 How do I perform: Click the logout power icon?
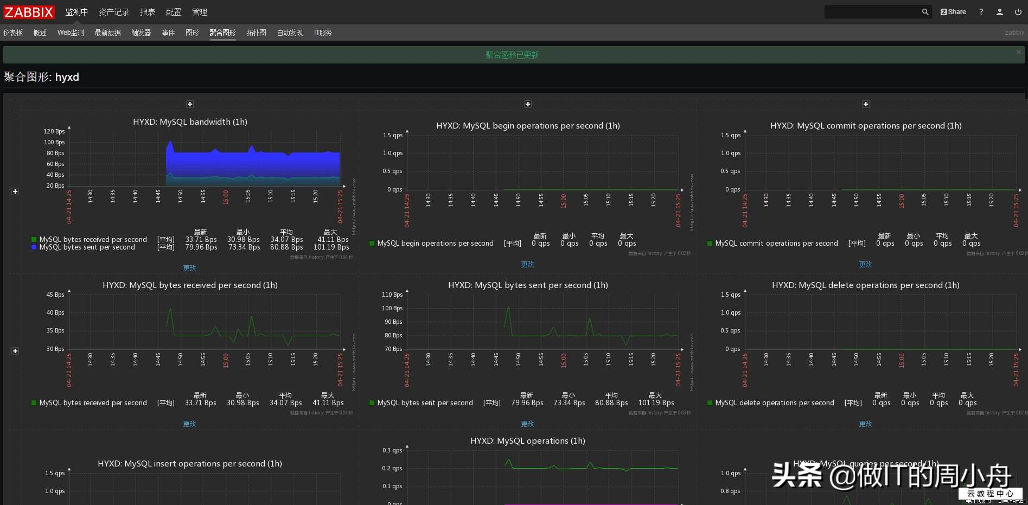click(1018, 12)
